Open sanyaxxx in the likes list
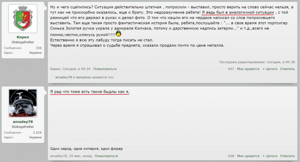This screenshot has height=162, width=300. [x=83, y=77]
